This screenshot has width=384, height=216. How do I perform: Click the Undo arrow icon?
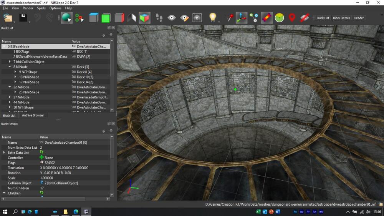click(x=38, y=18)
